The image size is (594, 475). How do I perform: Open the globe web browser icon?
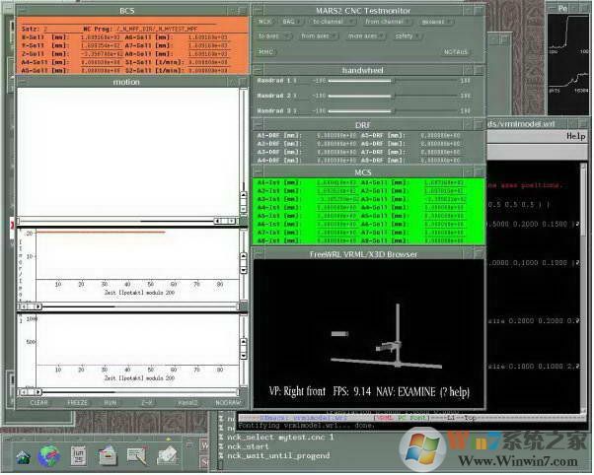pyautogui.click(x=48, y=455)
